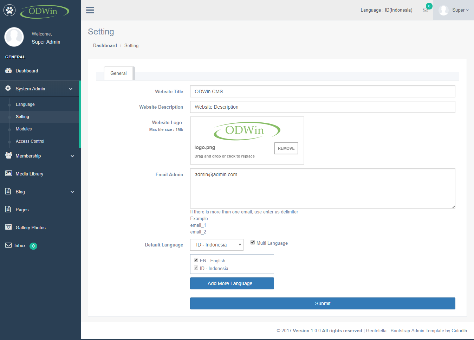Toggle the ID - Indonesia checkbox
This screenshot has width=474, height=340.
[196, 268]
